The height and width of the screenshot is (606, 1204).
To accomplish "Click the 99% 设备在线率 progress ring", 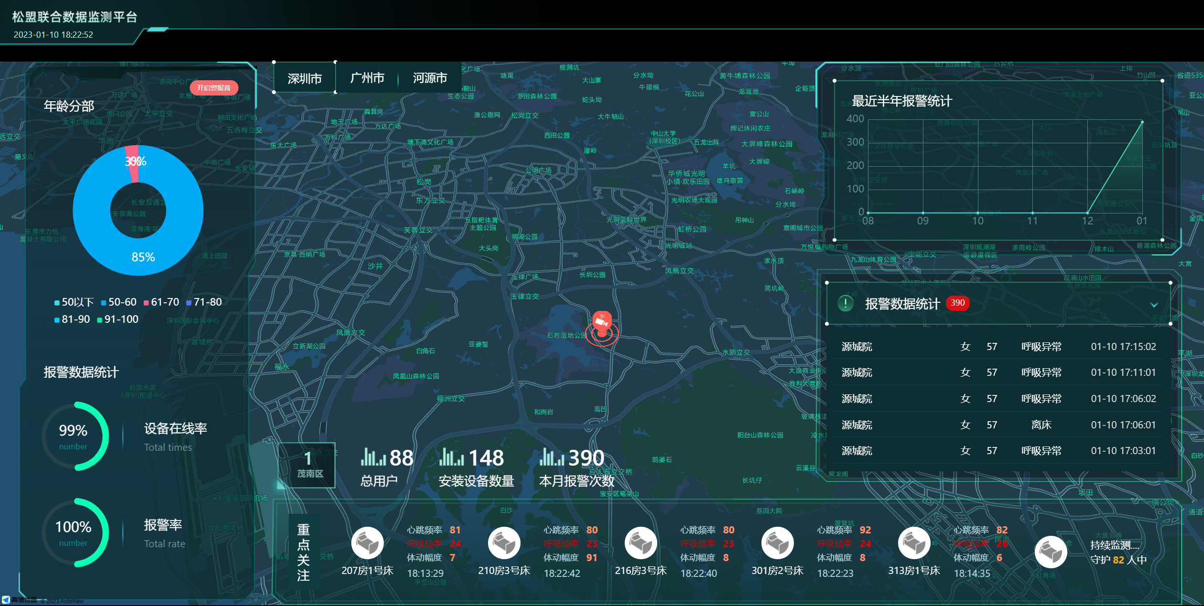I will 74,436.
